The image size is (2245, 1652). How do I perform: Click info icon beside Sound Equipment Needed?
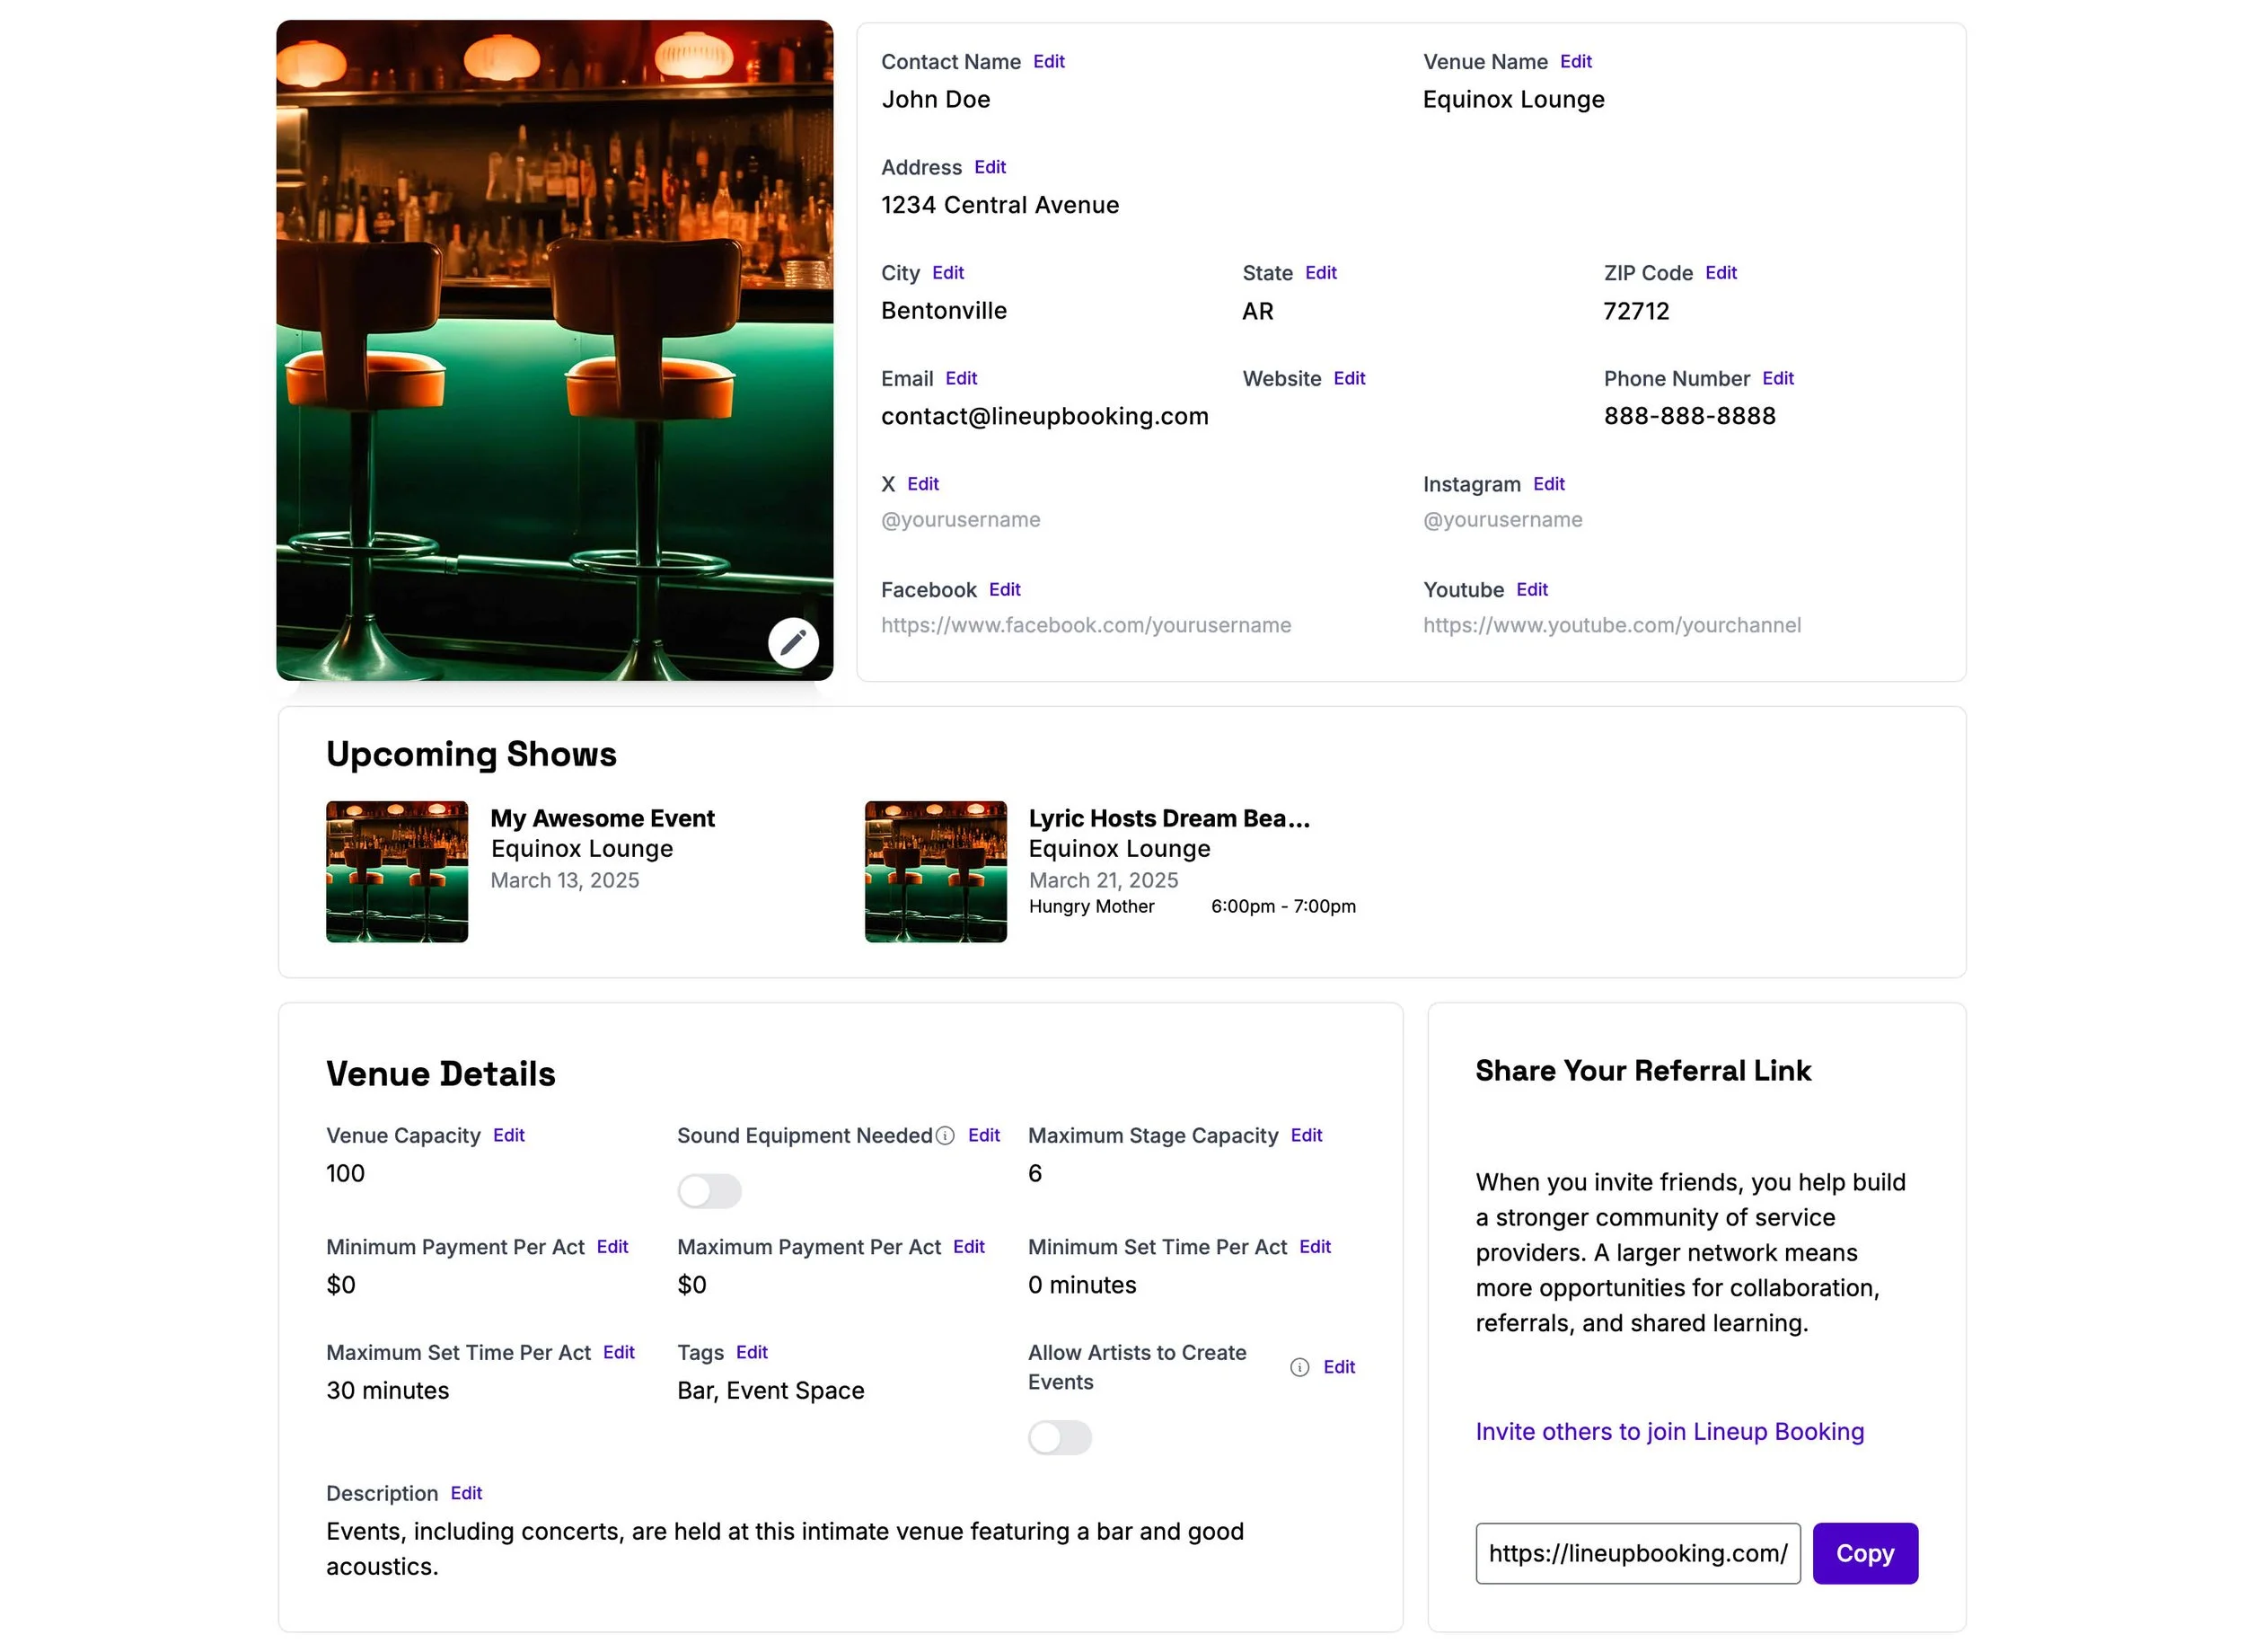(945, 1135)
